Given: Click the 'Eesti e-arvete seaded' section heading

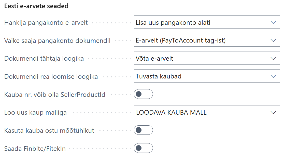Looking at the screenshot, I should (x=36, y=6).
